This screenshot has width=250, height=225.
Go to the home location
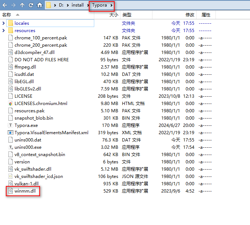(40, 5)
